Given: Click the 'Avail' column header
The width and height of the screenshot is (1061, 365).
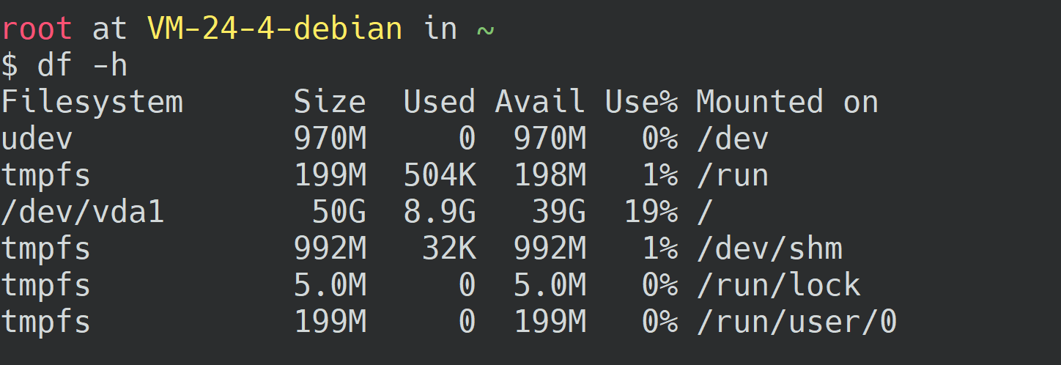Looking at the screenshot, I should coord(539,102).
